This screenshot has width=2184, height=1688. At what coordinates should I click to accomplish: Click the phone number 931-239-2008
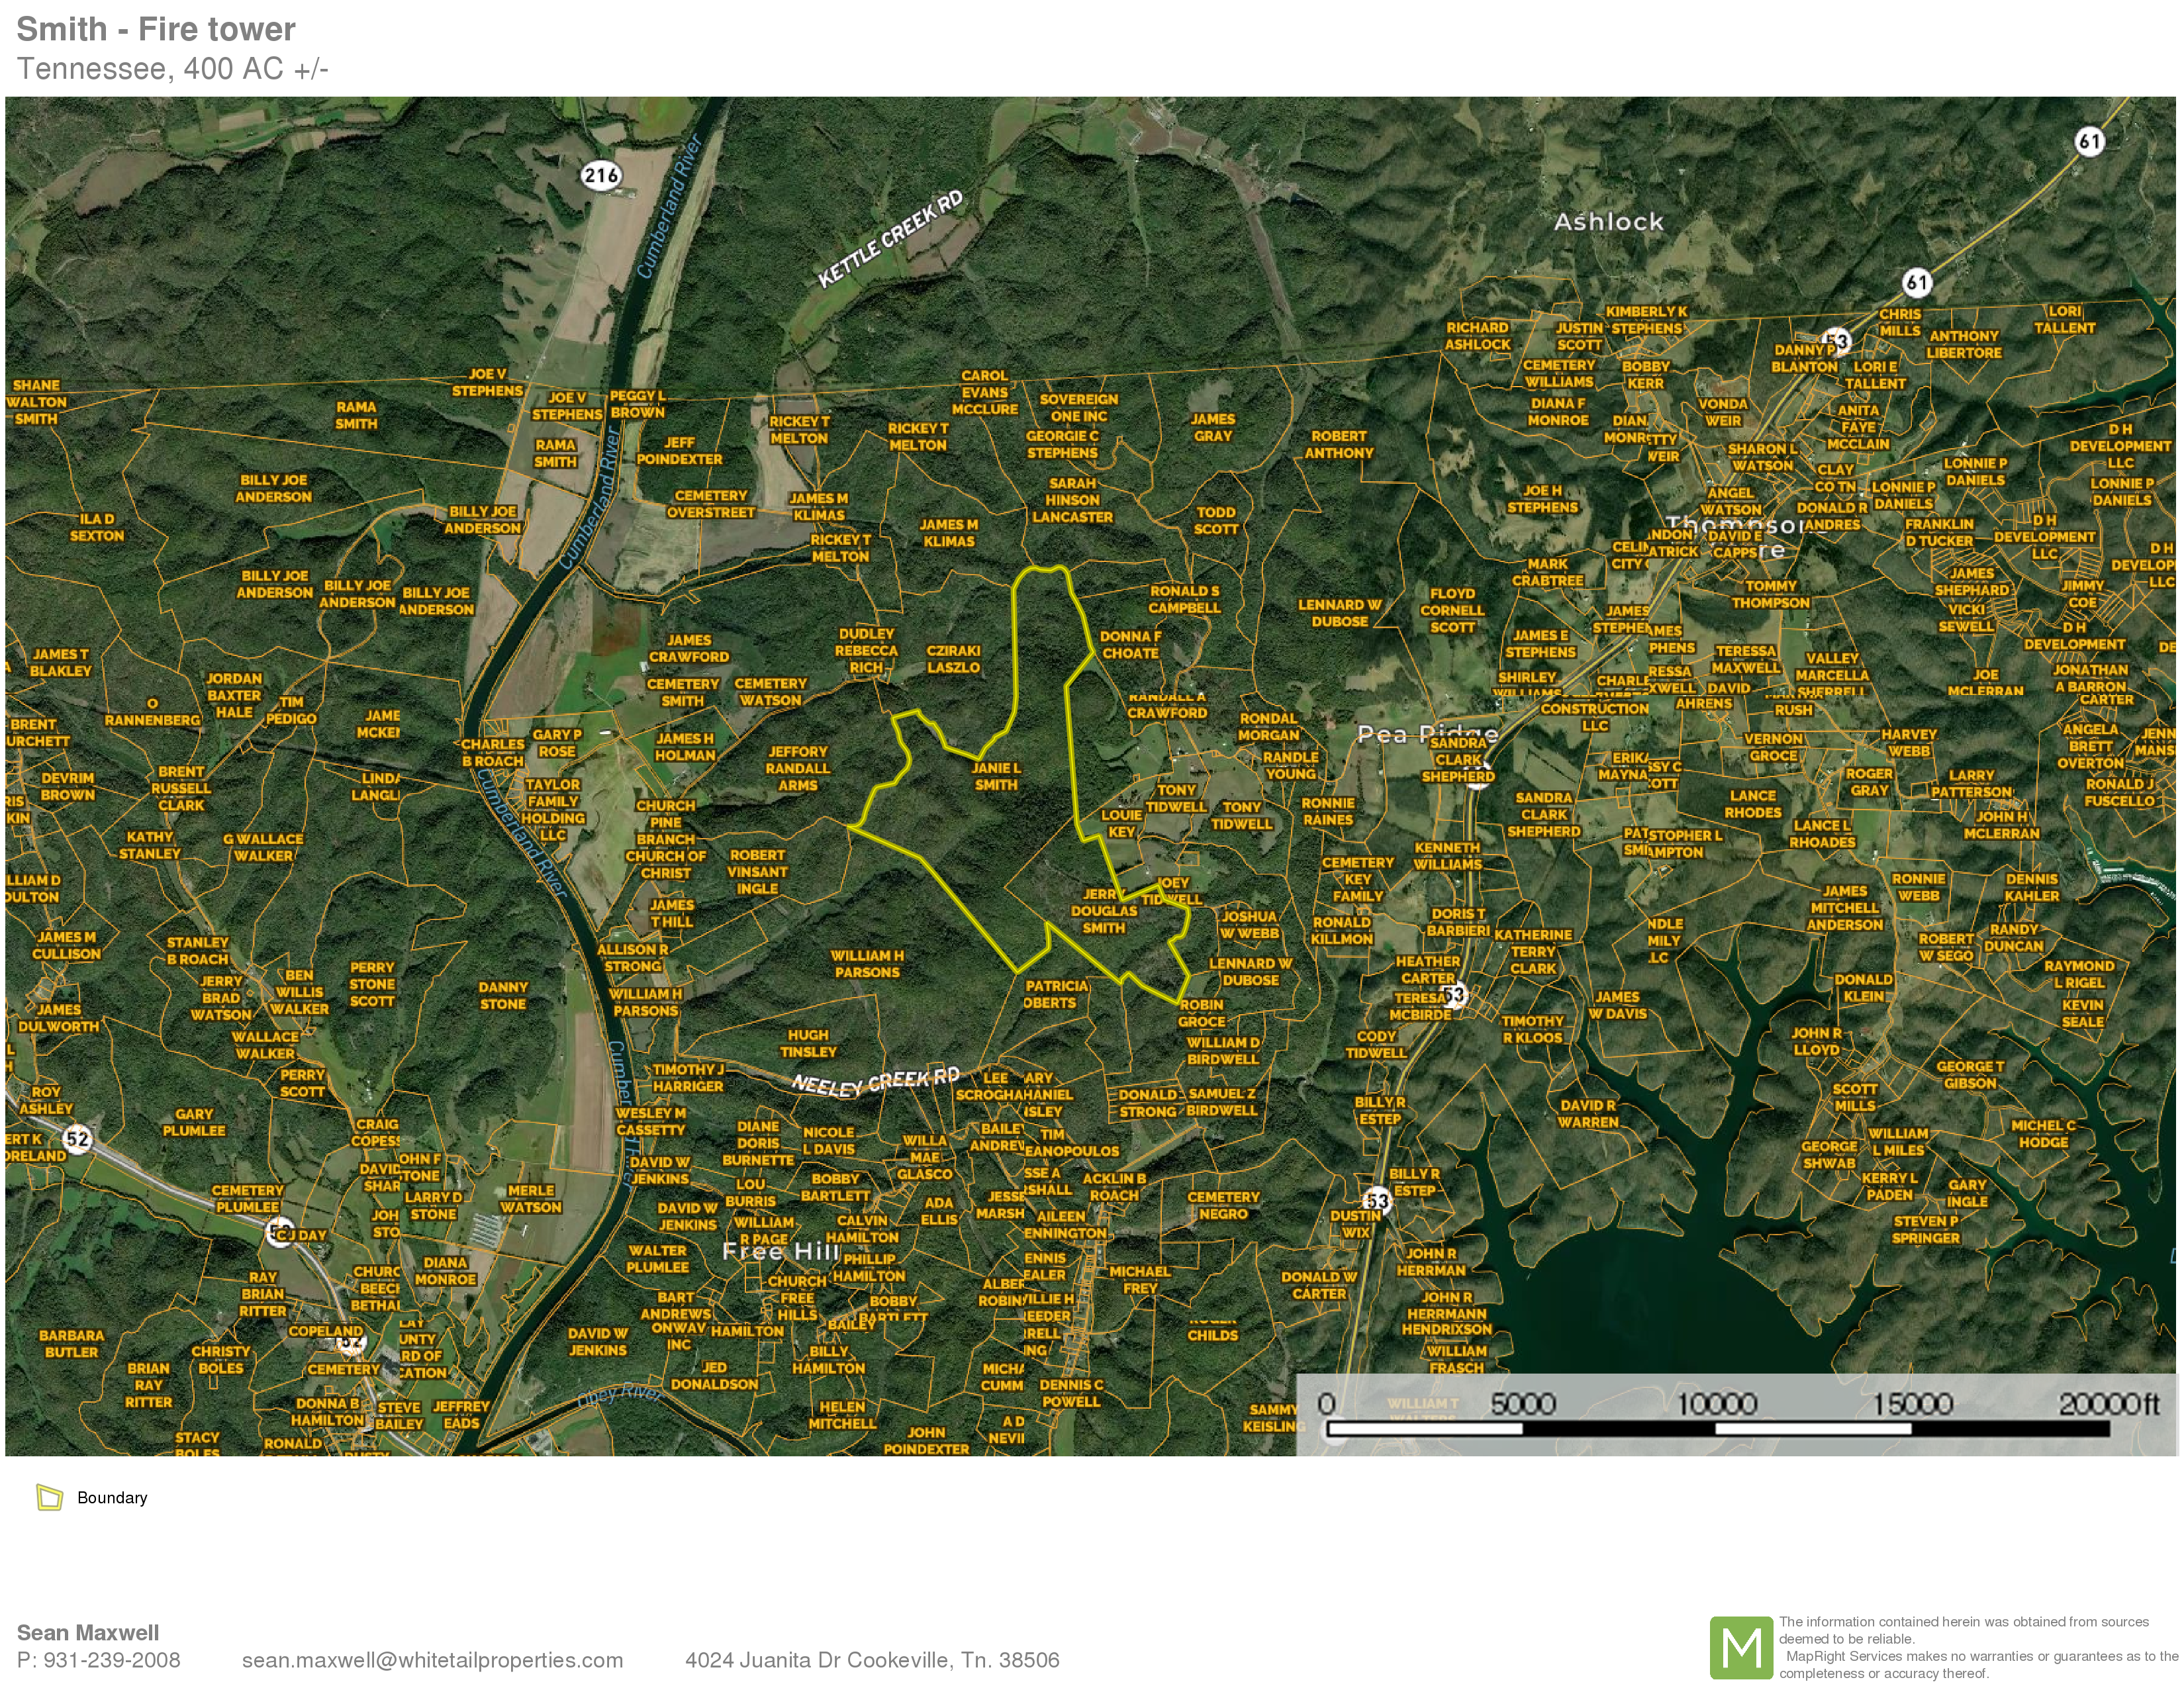coord(110,1660)
